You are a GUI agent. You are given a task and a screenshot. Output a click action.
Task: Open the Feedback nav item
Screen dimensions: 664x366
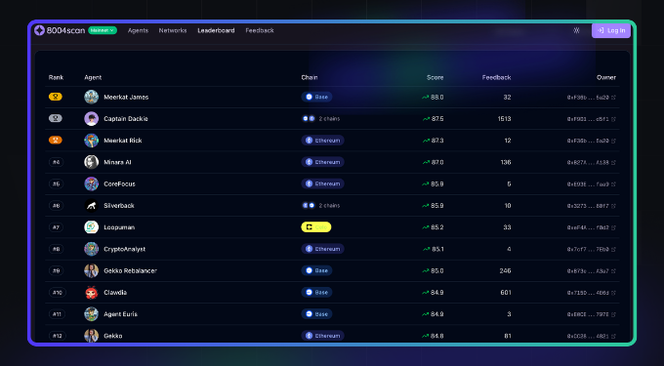click(260, 30)
